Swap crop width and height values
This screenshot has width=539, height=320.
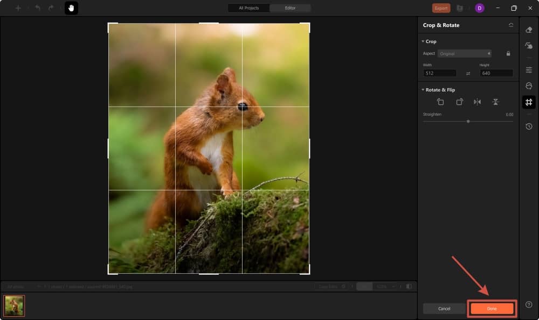coord(467,73)
